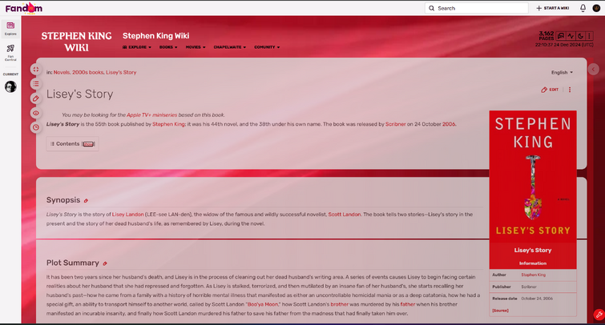Open the table of contents list icon
The height and width of the screenshot is (325, 605).
pos(36,84)
